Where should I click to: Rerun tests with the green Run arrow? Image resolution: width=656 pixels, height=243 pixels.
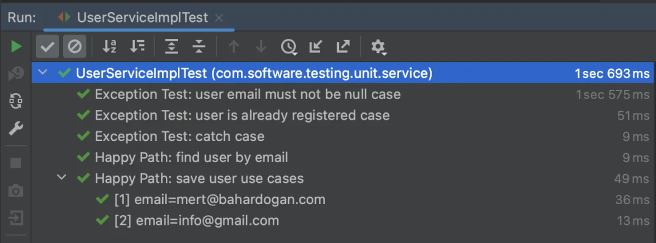click(16, 46)
